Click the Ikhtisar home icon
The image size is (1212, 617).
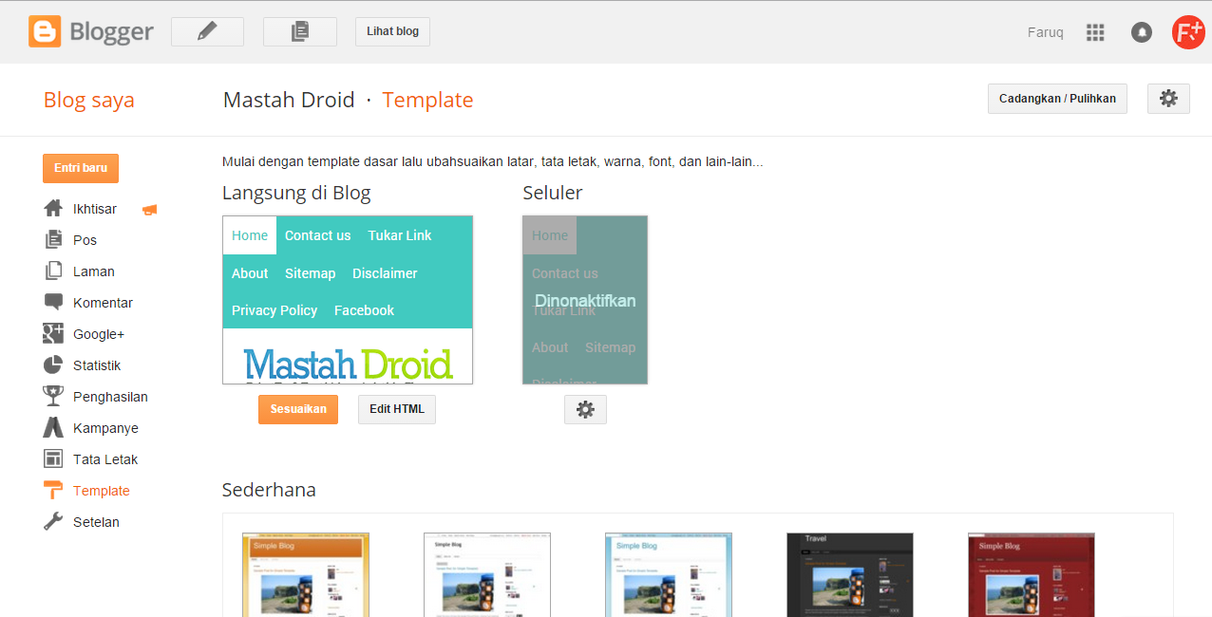click(x=53, y=209)
